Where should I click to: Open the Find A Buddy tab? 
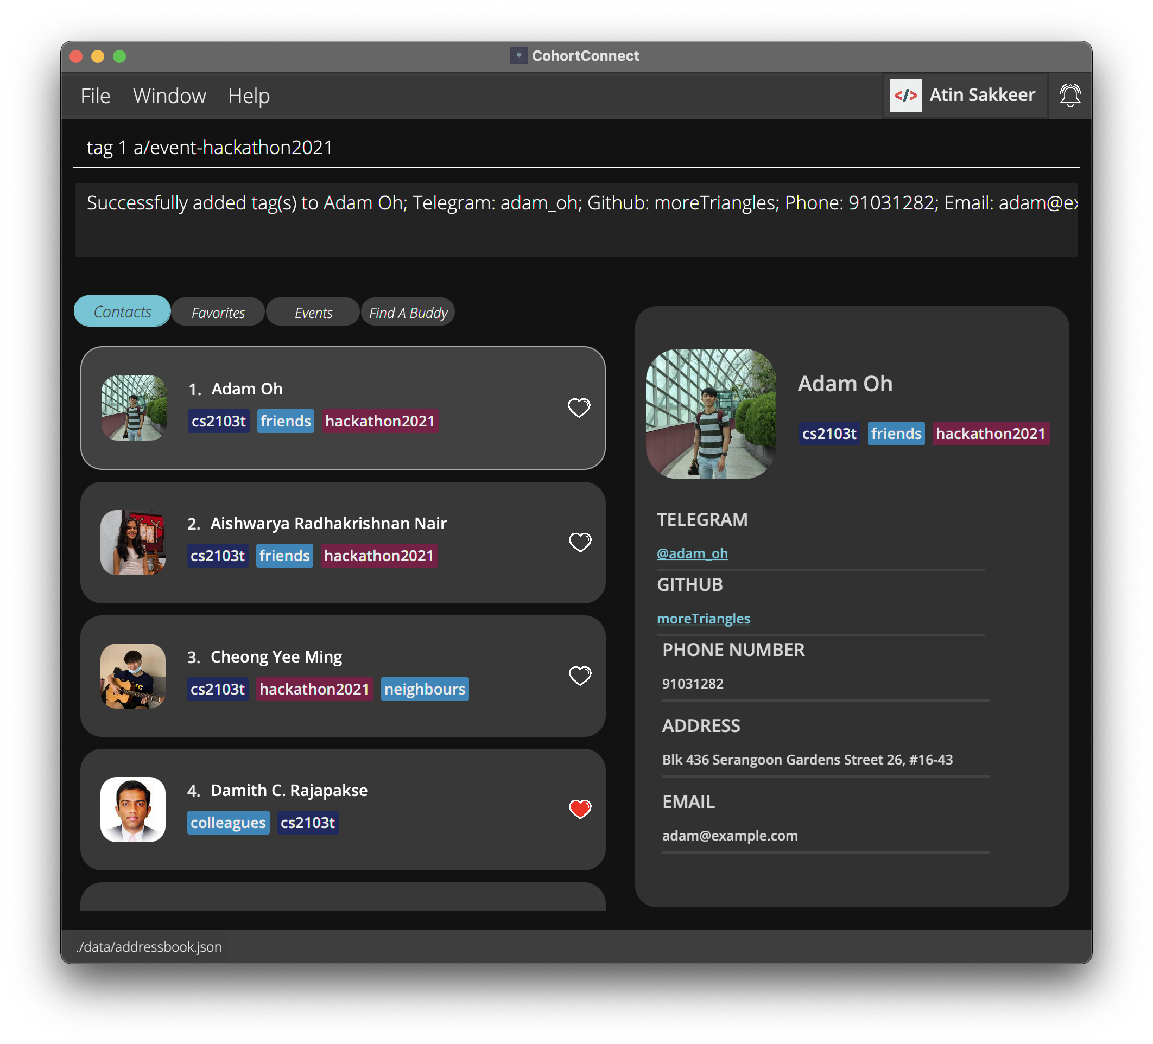click(x=408, y=313)
